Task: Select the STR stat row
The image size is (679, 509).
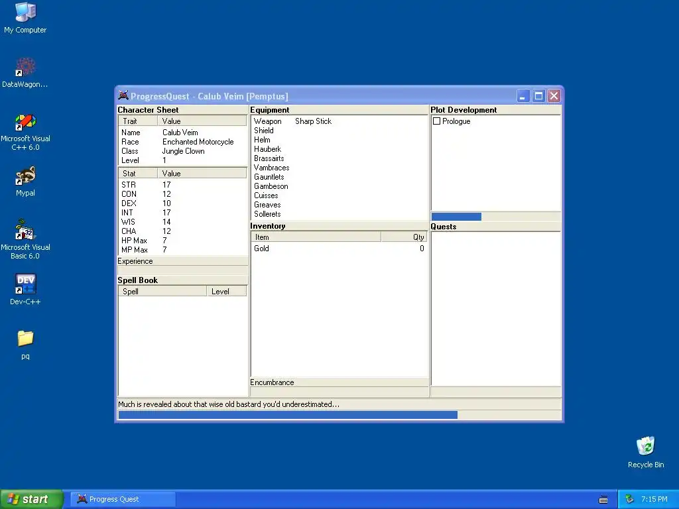Action: pos(182,185)
